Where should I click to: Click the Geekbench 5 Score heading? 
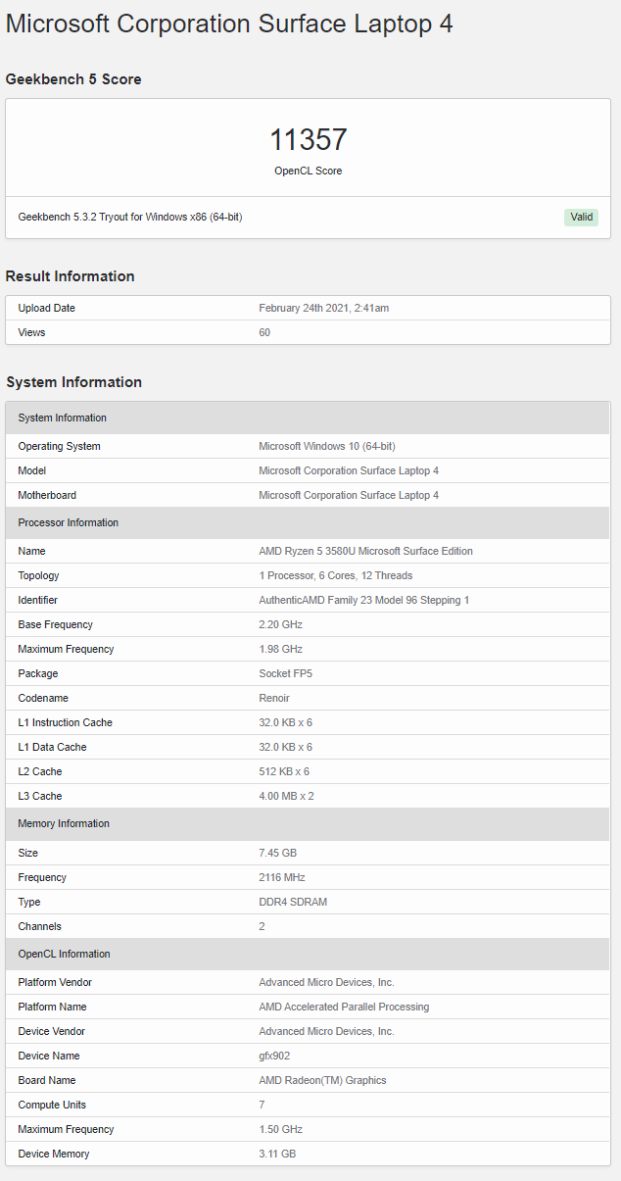click(x=73, y=79)
